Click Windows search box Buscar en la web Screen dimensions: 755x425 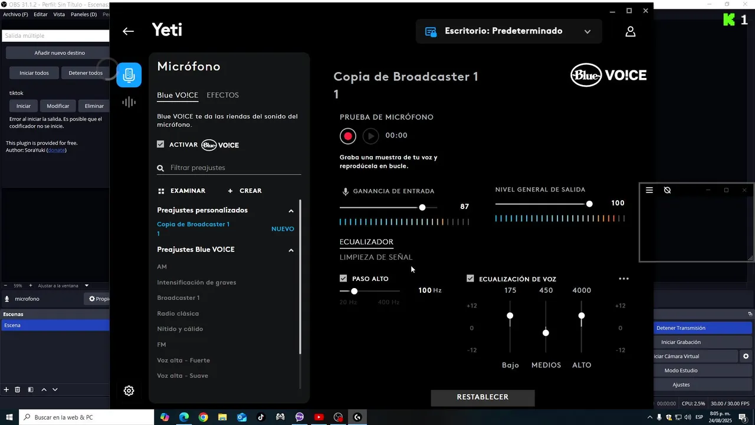[86, 417]
